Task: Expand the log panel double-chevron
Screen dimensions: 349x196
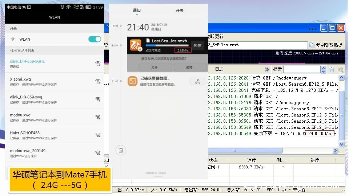Action: (267, 69)
